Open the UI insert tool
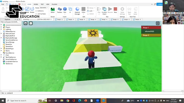 pos(70,10)
